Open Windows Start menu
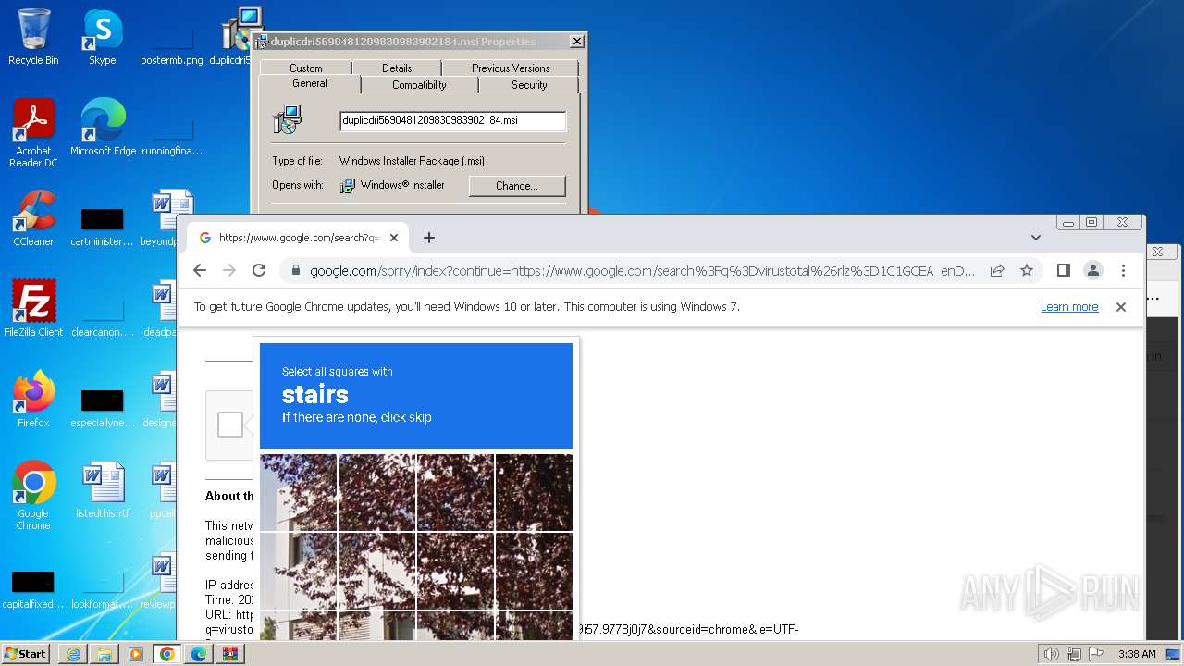 25,654
